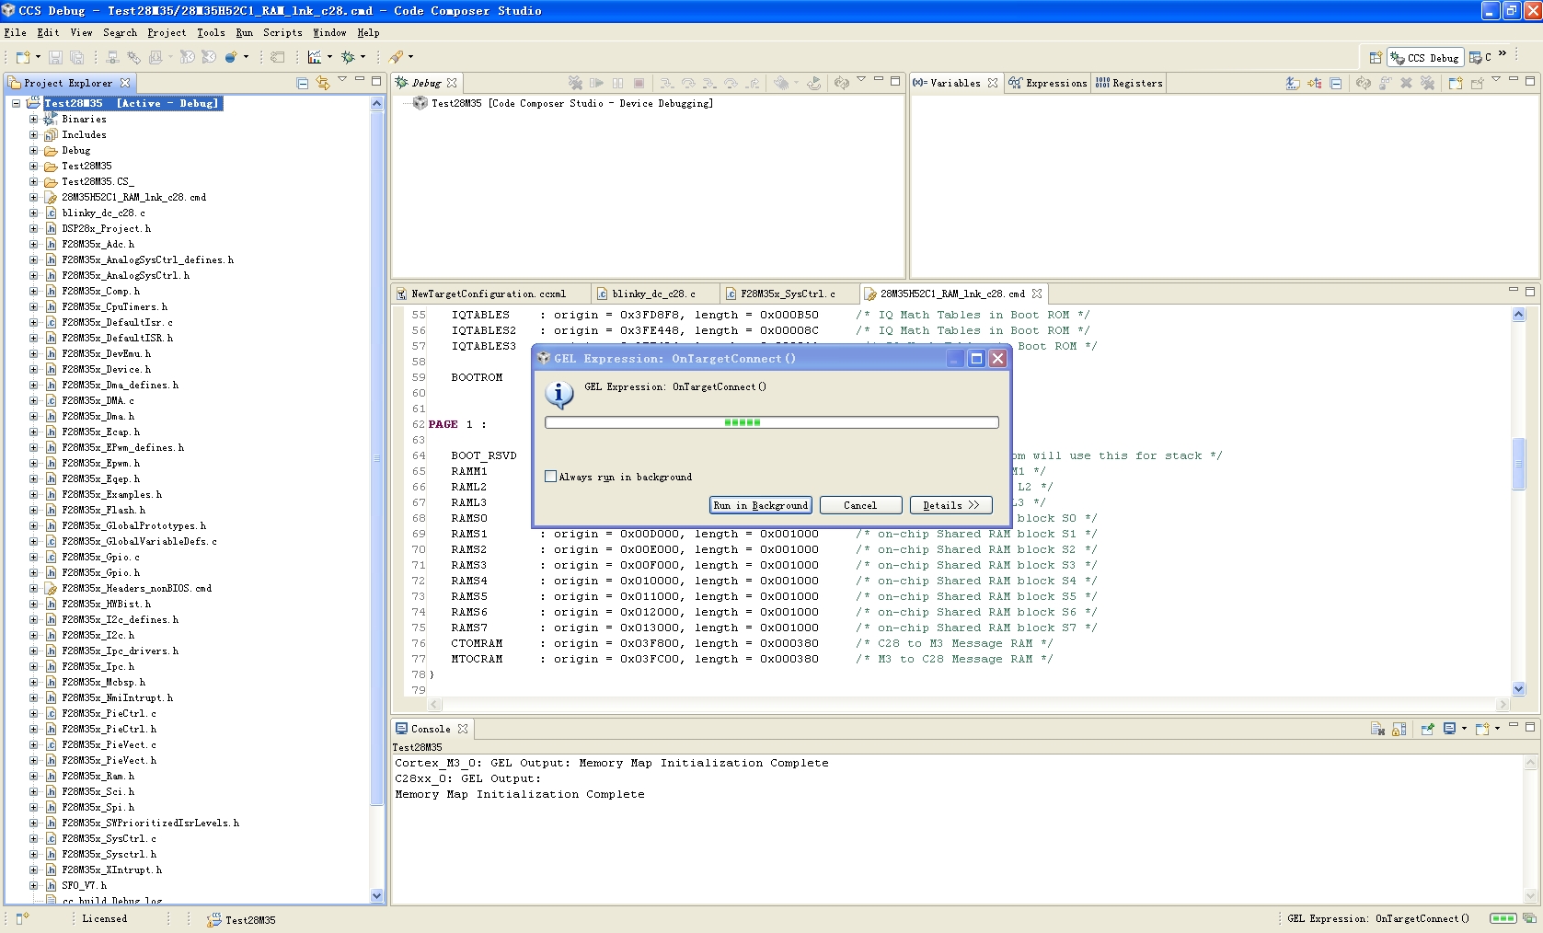Expand the Includes folder in project tree
Screen dimensions: 1543x933
(x=34, y=134)
